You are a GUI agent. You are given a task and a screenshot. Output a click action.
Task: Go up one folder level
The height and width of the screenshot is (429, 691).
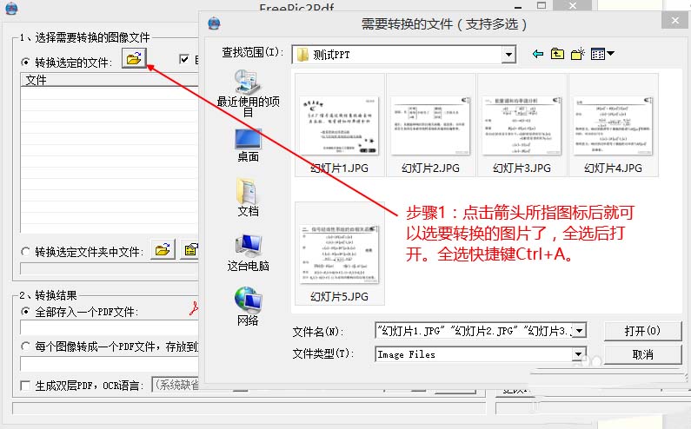pos(557,54)
